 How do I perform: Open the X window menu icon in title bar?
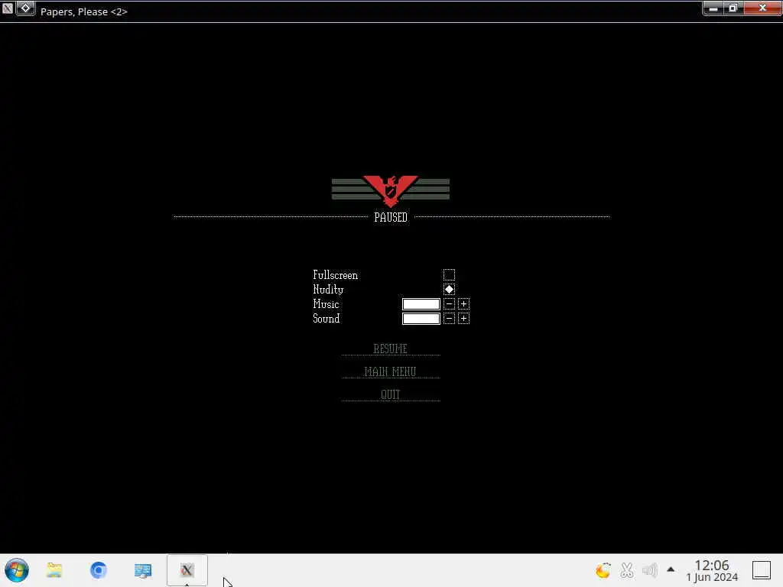click(8, 8)
